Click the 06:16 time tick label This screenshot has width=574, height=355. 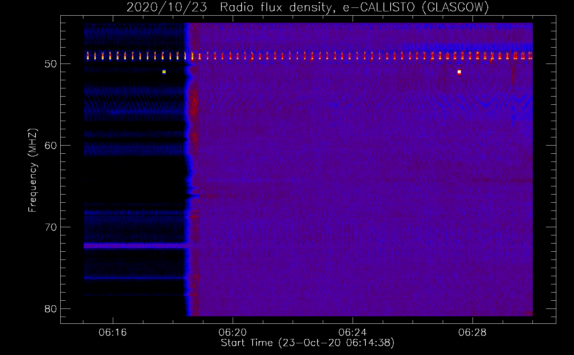tap(113, 333)
